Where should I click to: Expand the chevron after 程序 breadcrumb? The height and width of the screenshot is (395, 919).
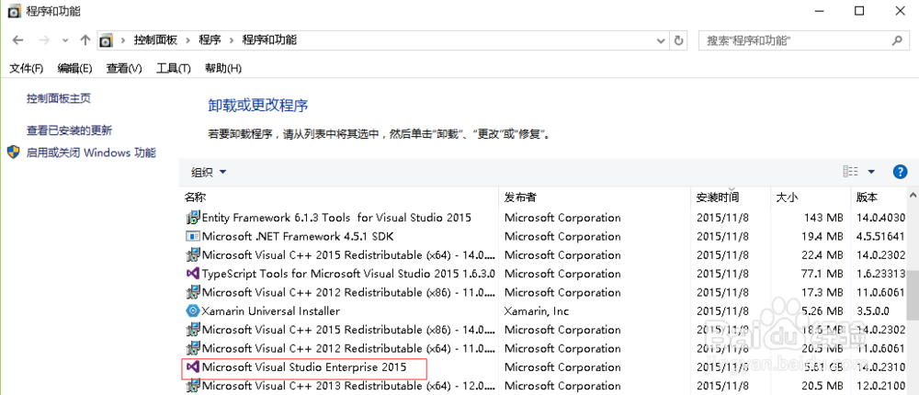(232, 40)
